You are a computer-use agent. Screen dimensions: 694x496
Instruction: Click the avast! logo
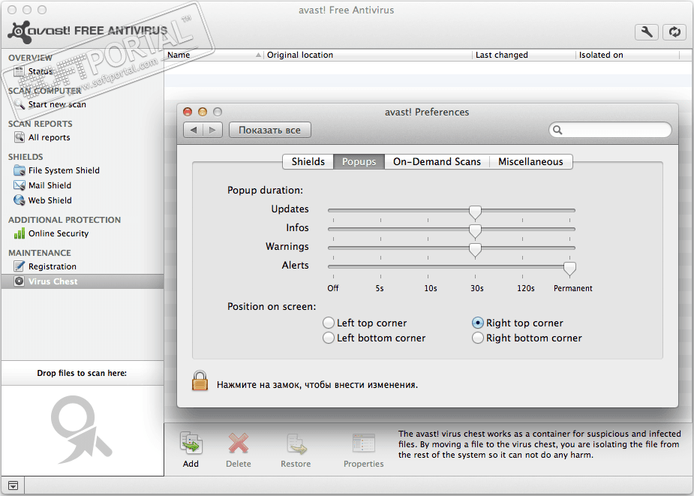(87, 32)
